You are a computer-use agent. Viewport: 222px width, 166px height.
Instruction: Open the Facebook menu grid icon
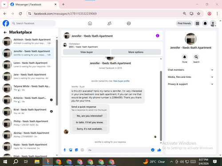(197, 23)
